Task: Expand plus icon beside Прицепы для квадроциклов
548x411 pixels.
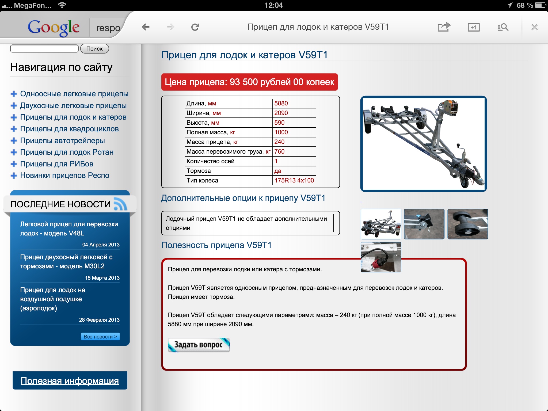Action: pyautogui.click(x=14, y=129)
